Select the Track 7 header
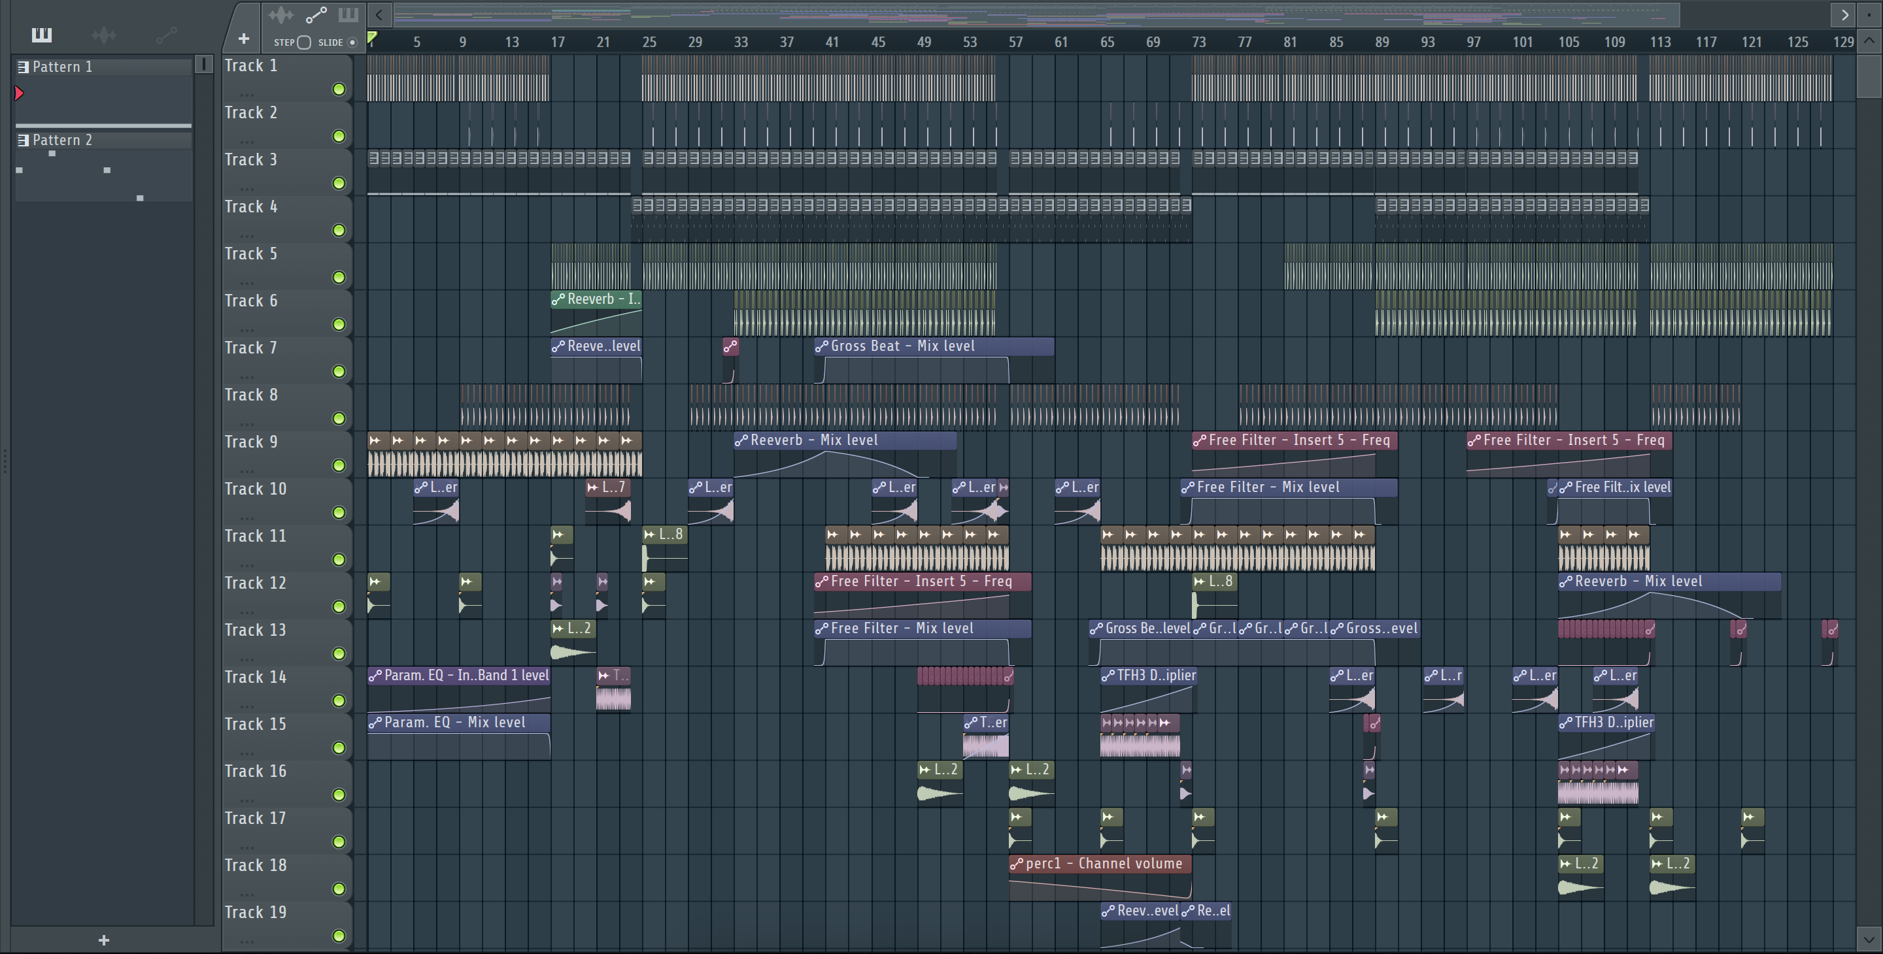Screen dimensions: 1883x954 point(286,359)
